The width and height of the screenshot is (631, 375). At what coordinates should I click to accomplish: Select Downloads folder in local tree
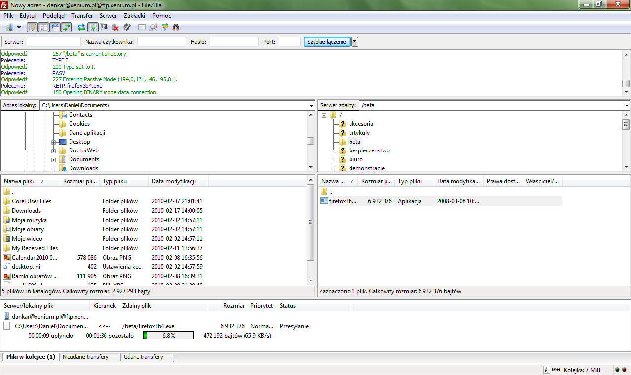(83, 168)
